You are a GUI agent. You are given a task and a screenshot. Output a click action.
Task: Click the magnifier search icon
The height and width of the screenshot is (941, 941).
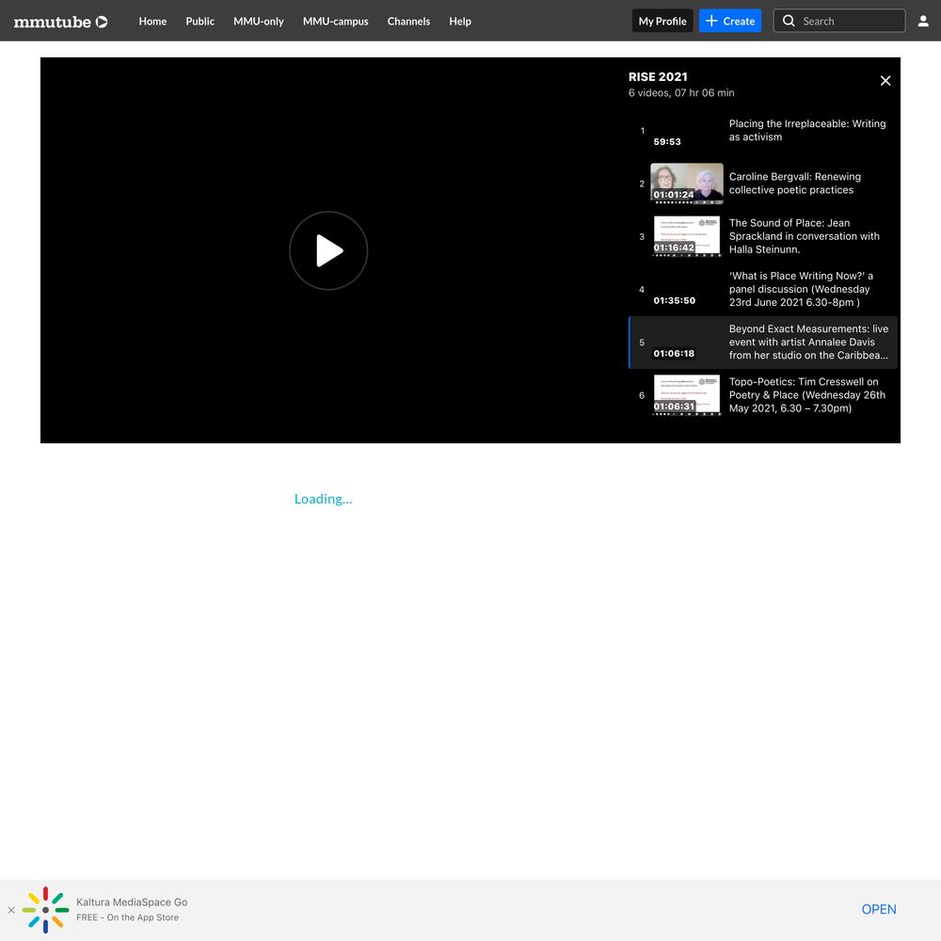(789, 21)
